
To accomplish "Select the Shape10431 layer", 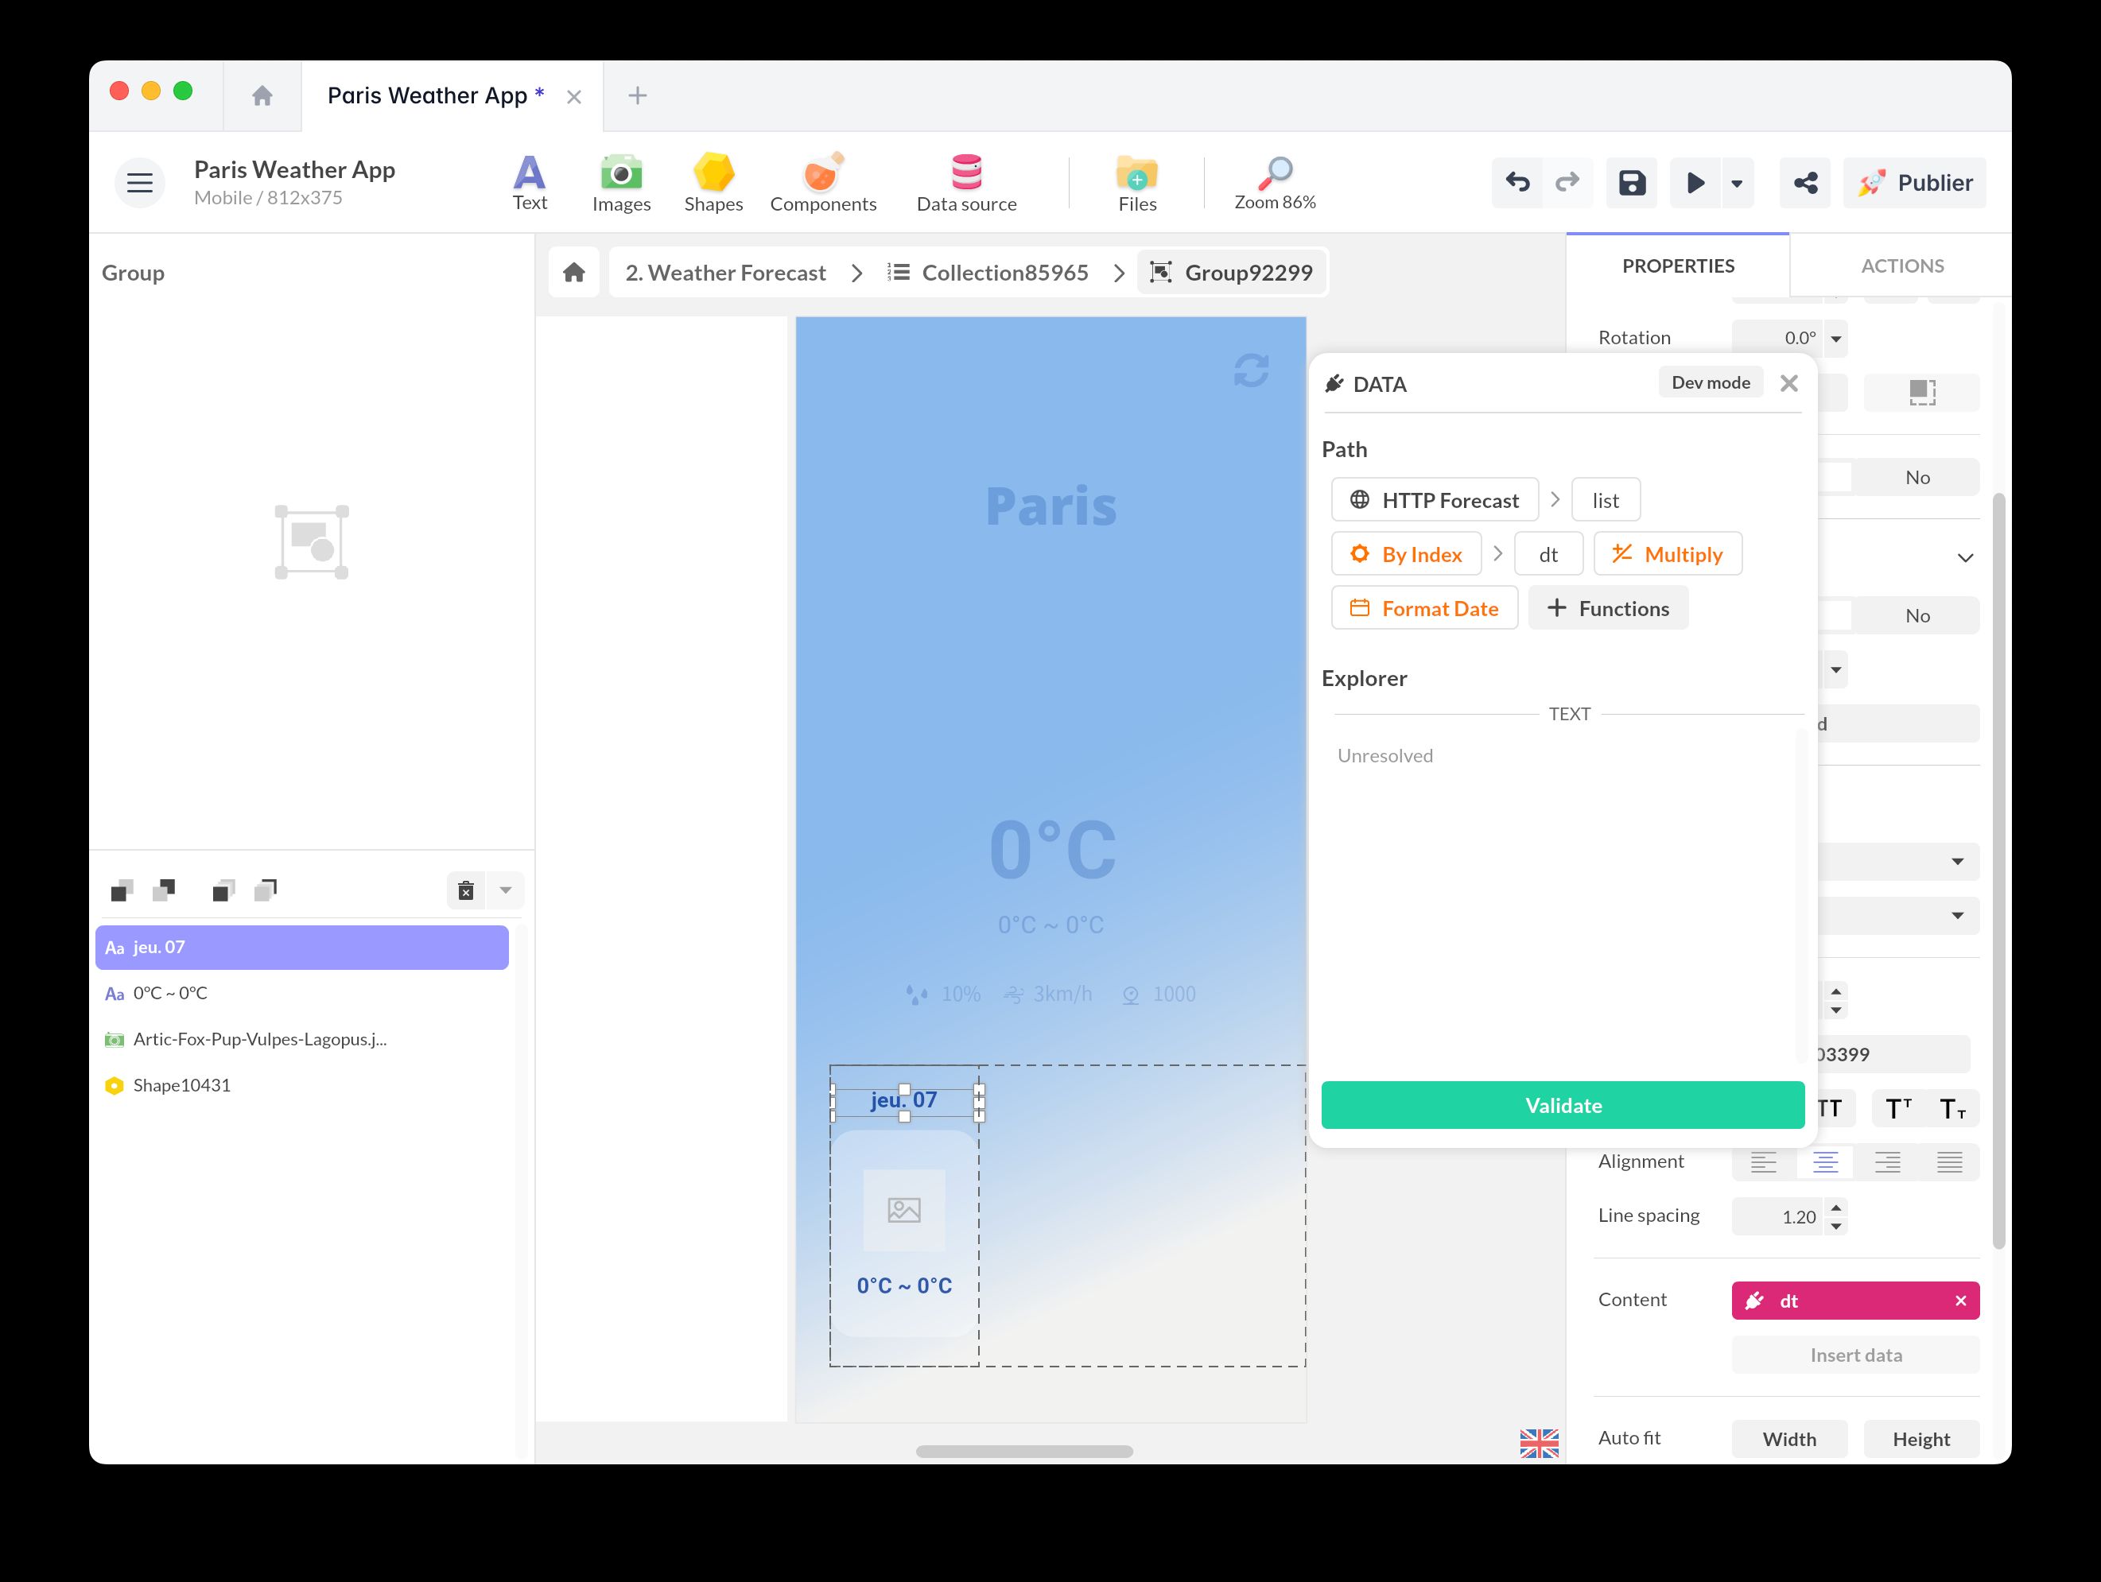I will (181, 1085).
